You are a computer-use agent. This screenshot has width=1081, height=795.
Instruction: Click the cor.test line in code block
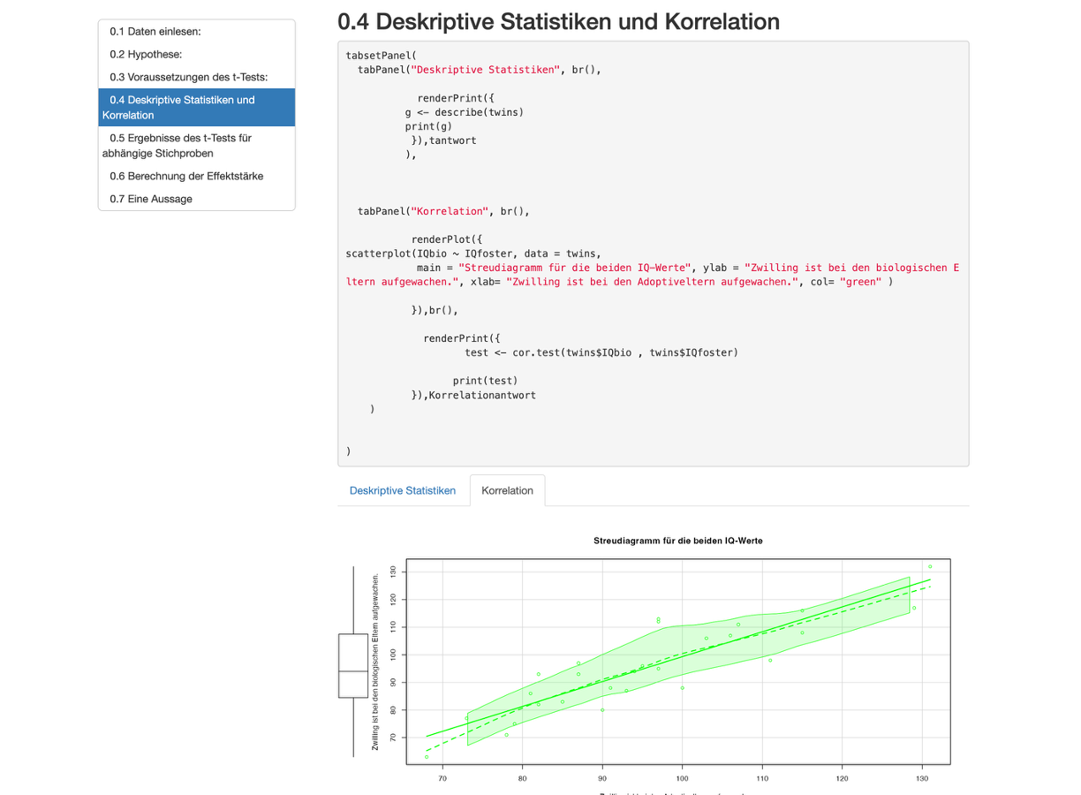click(601, 352)
